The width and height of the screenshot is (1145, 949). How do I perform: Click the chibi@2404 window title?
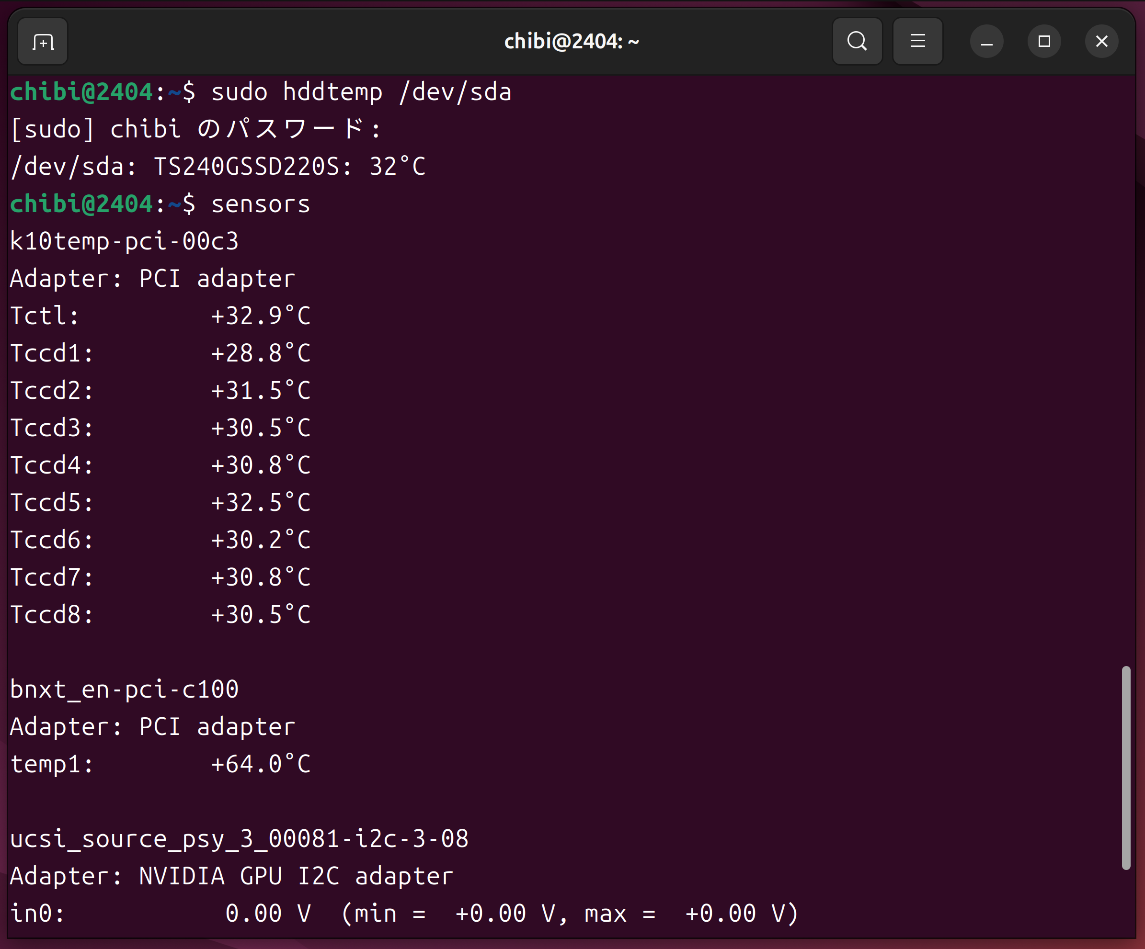[x=572, y=41]
